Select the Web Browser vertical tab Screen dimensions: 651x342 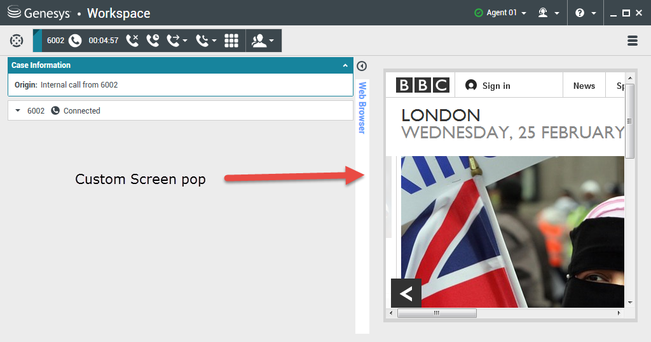click(362, 108)
